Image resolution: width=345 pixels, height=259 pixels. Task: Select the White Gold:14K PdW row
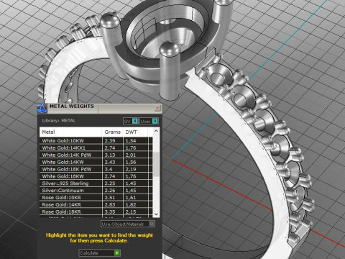pos(96,155)
